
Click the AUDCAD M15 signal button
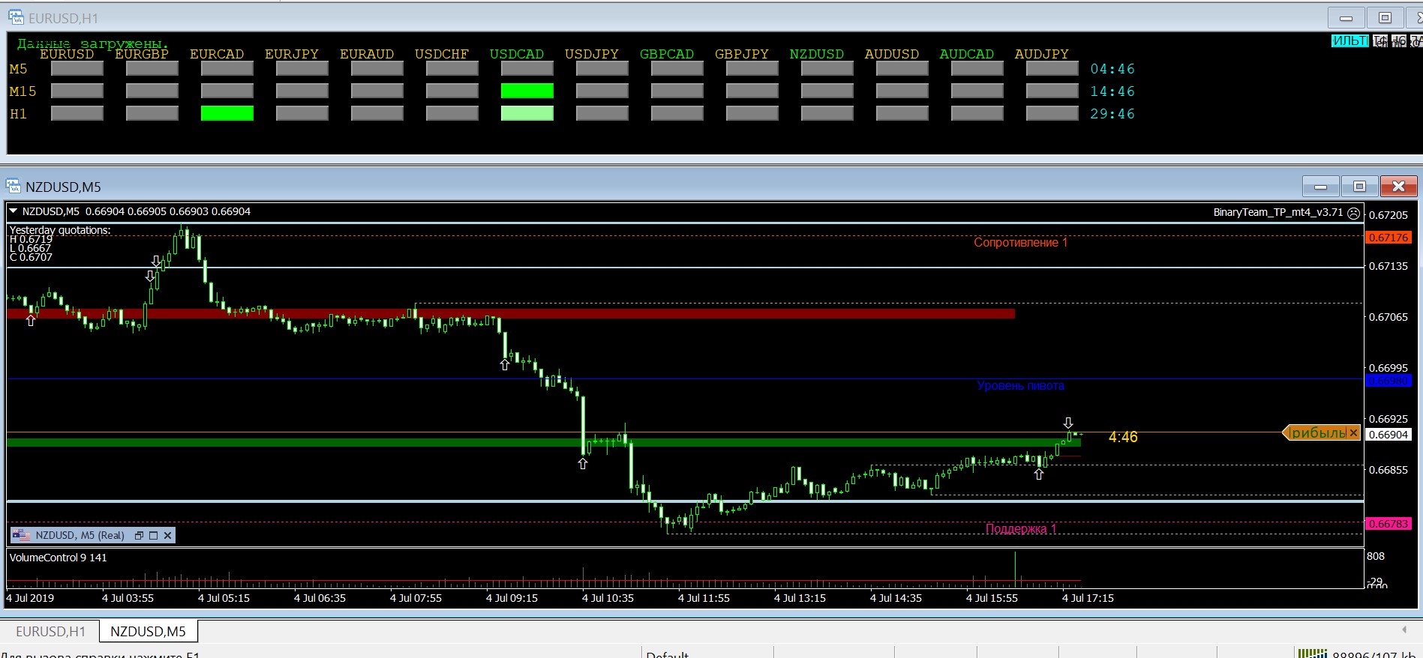coord(977,91)
